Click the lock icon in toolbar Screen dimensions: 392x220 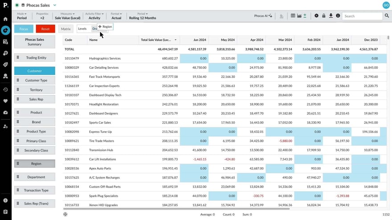click(323, 16)
